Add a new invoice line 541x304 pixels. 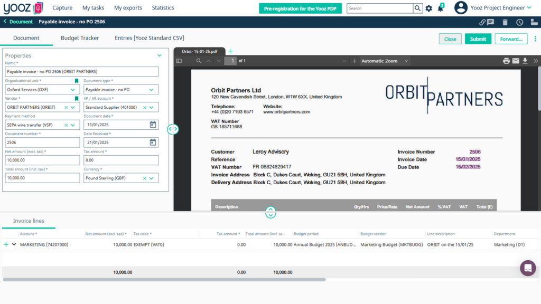click(x=6, y=244)
